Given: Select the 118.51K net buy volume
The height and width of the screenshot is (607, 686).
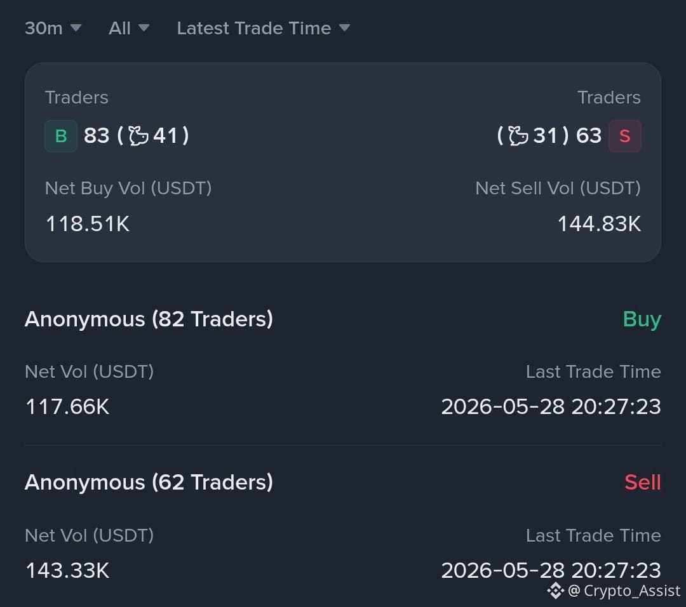Looking at the screenshot, I should [88, 224].
